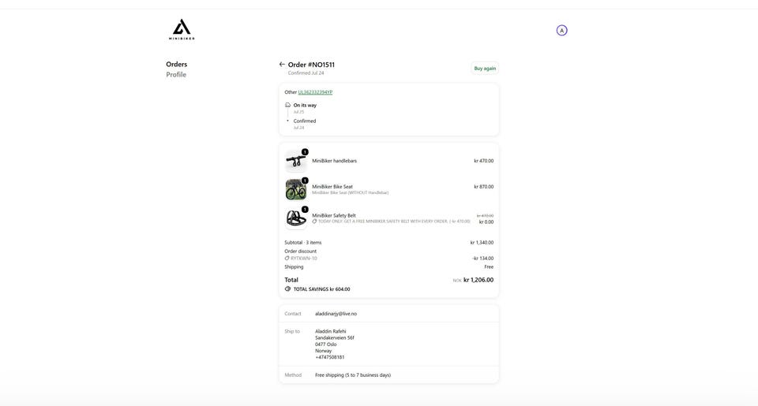Image resolution: width=758 pixels, height=406 pixels.
Task: Click the RYTKWN-10 discount tag icon
Action: click(287, 259)
